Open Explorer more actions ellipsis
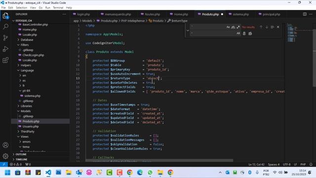The image size is (316, 178). click(64, 14)
